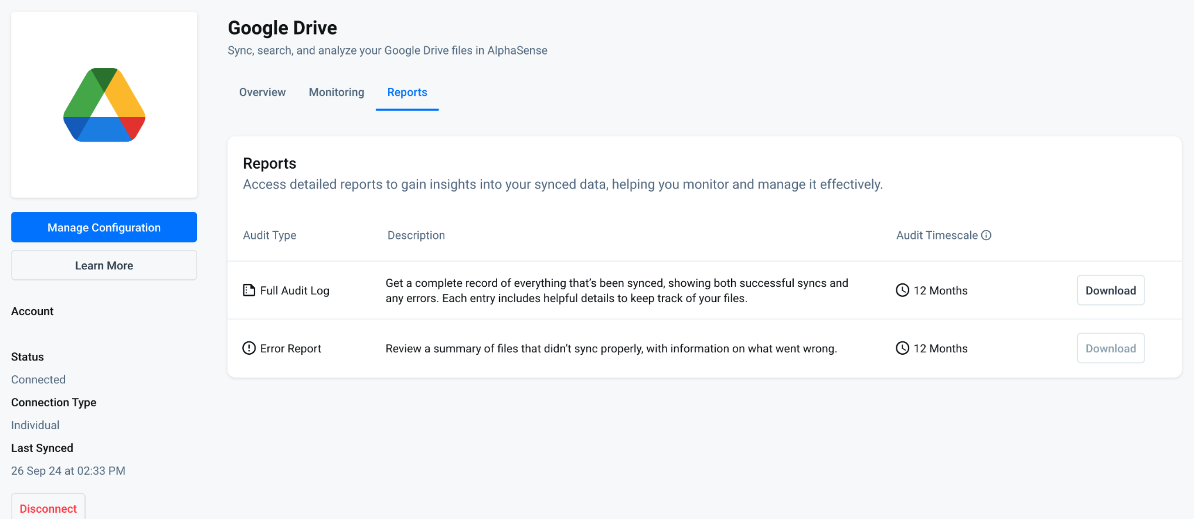Viewport: 1194px width, 519px height.
Task: Click the Full Audit Log label
Action: (294, 290)
